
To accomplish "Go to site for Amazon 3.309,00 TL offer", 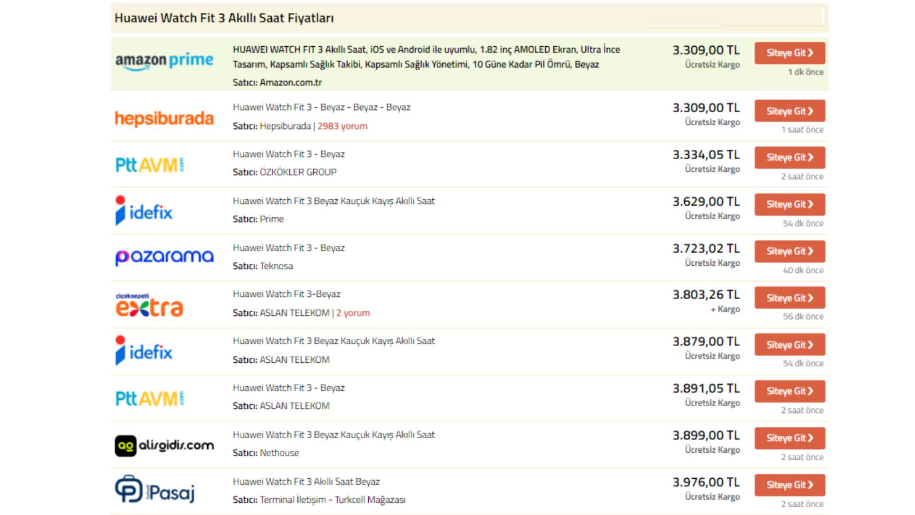I will pyautogui.click(x=790, y=53).
